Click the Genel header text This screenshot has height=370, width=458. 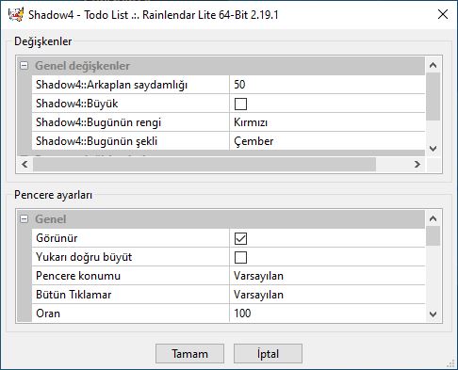coord(51,219)
